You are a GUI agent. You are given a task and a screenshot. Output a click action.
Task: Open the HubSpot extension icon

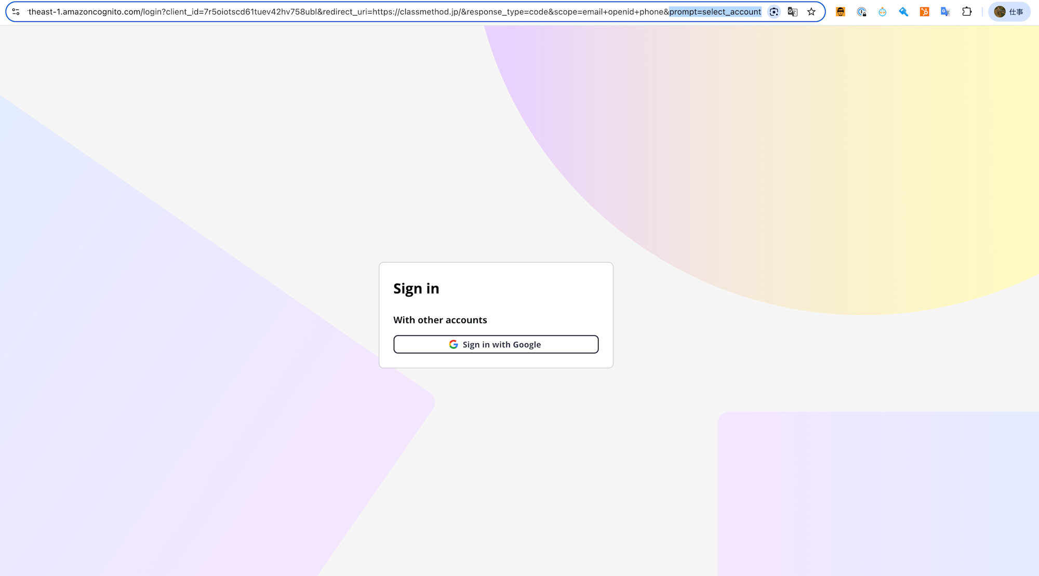point(924,11)
